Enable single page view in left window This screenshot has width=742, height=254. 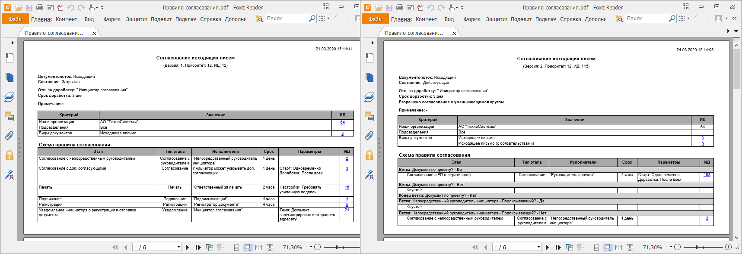click(236, 247)
